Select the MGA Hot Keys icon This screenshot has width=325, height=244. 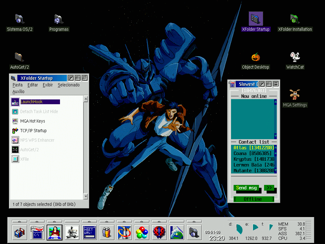pyautogui.click(x=15, y=121)
